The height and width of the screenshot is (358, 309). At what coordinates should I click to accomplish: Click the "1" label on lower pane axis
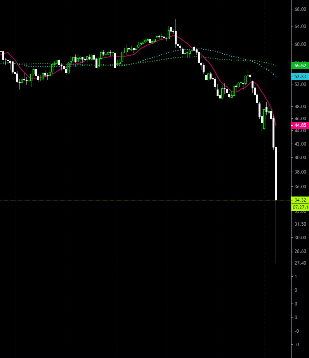click(x=296, y=277)
